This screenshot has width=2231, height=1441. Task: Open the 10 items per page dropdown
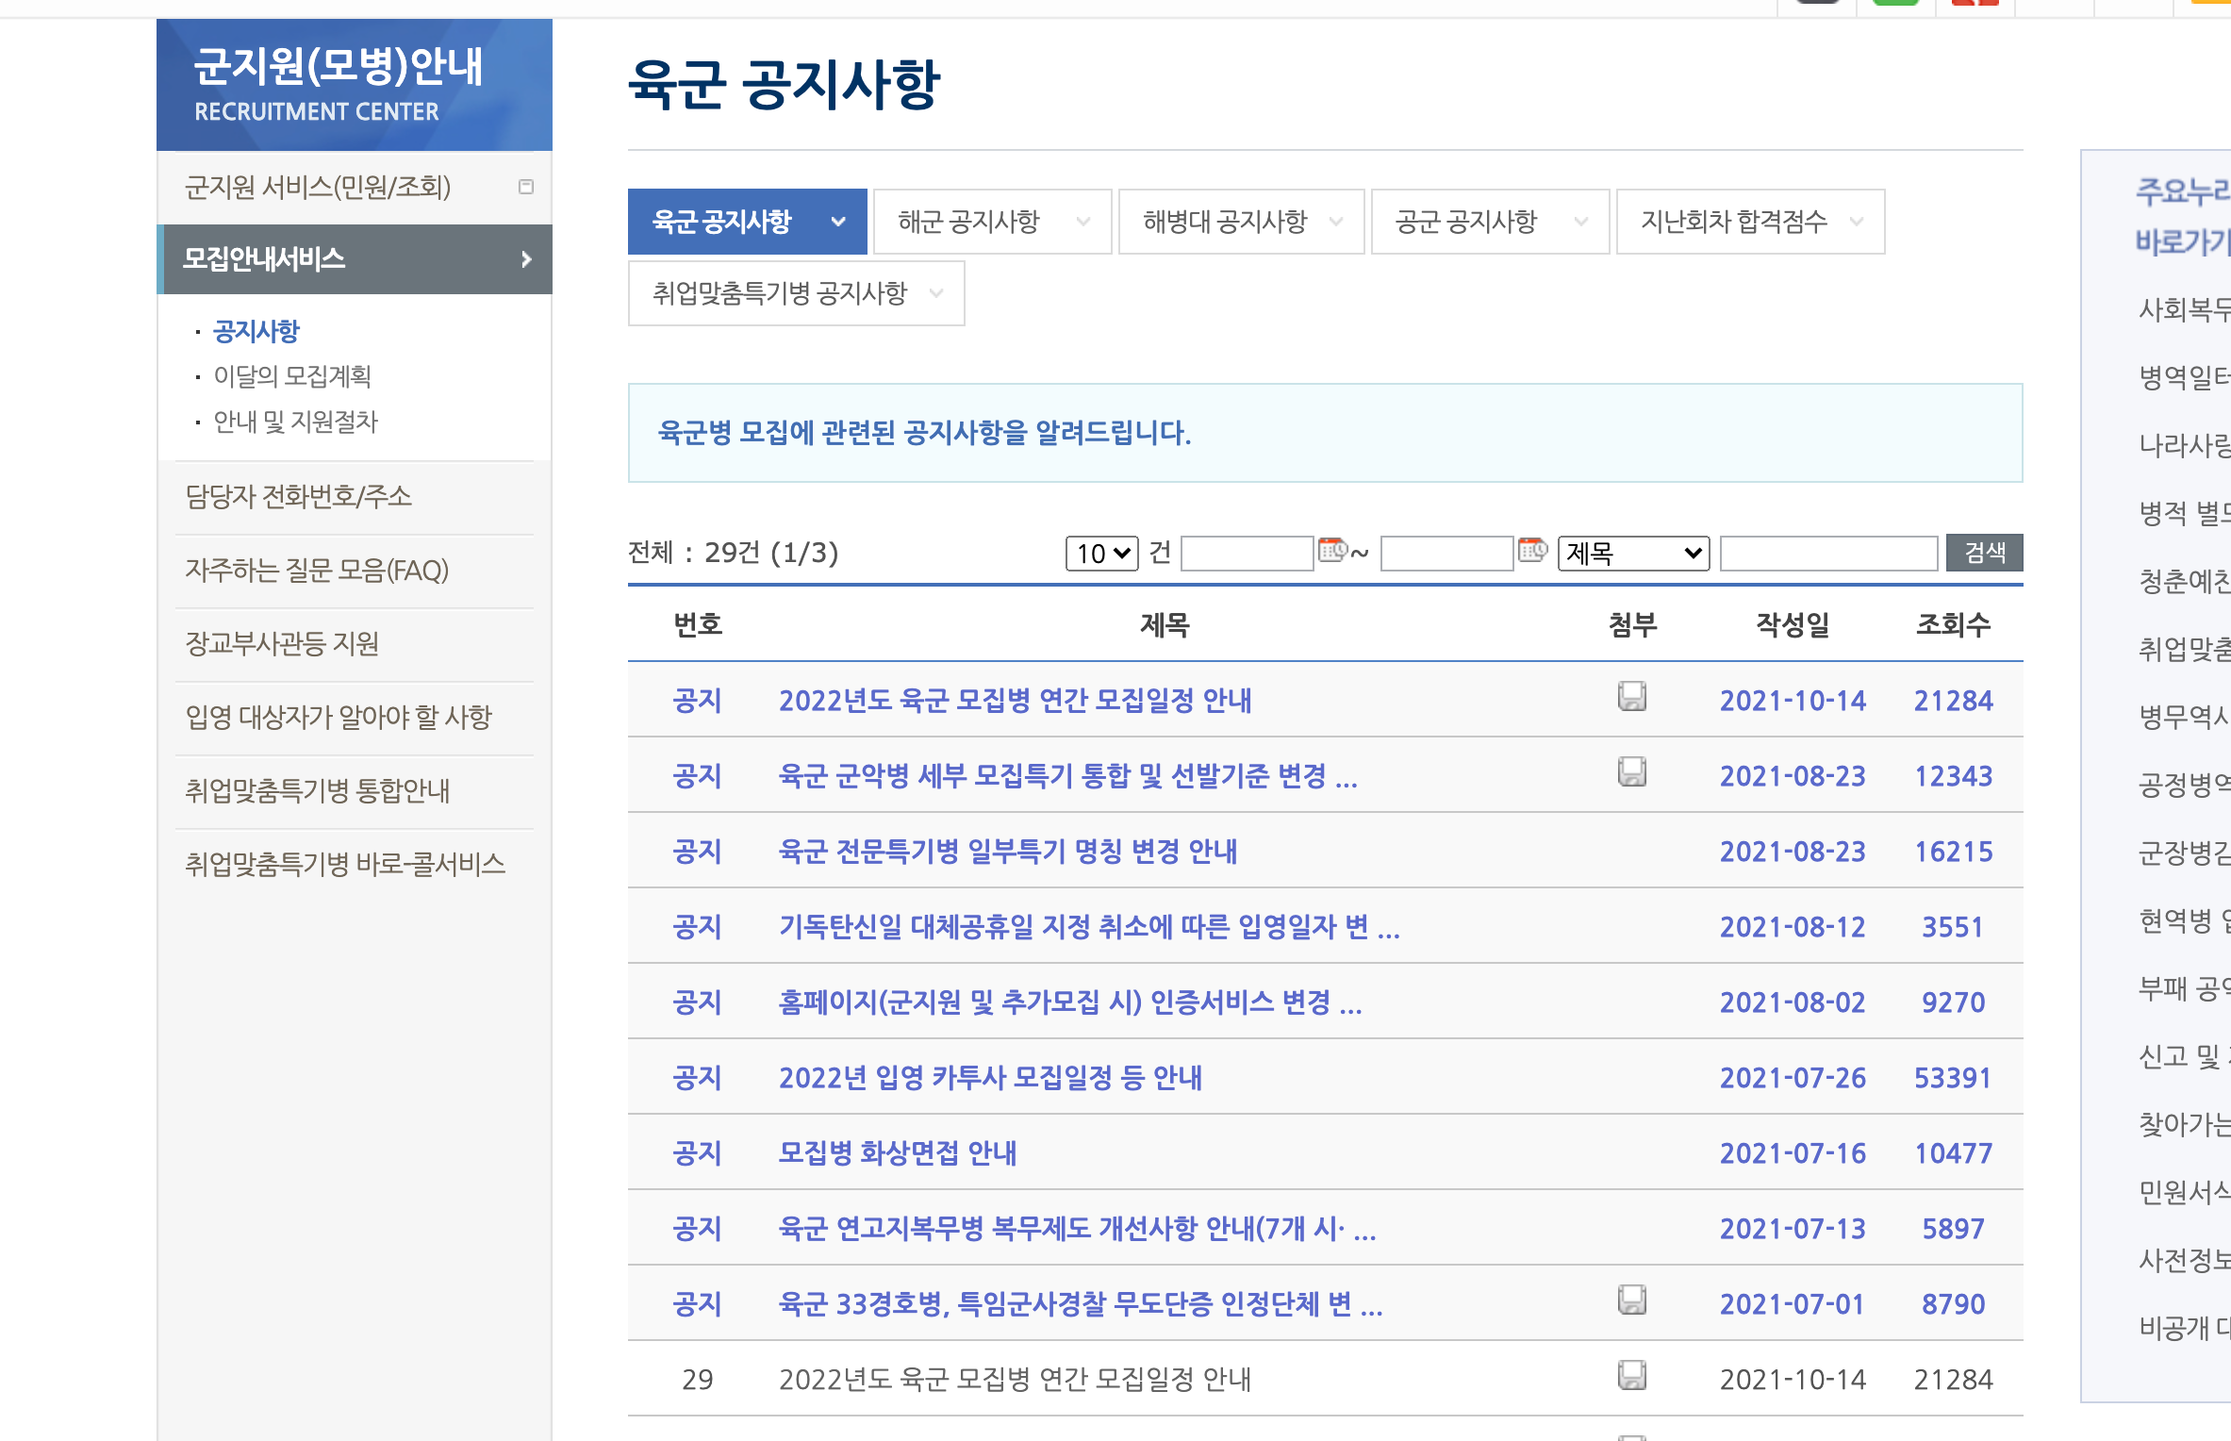(1102, 553)
